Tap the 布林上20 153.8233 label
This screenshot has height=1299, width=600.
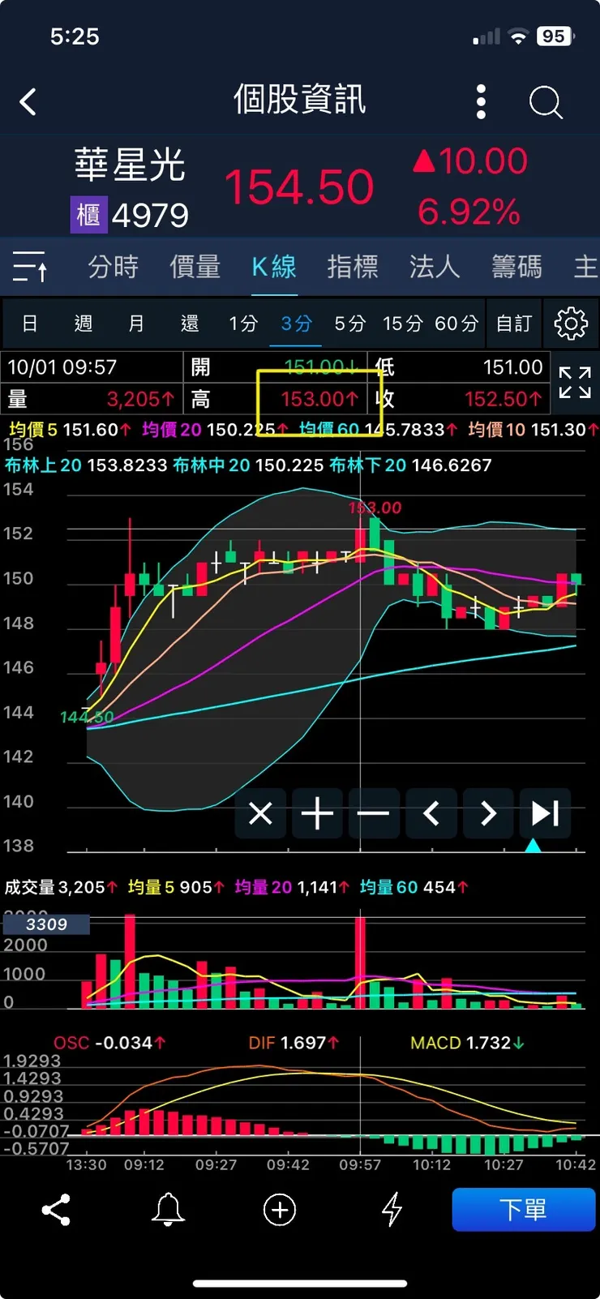86,465
